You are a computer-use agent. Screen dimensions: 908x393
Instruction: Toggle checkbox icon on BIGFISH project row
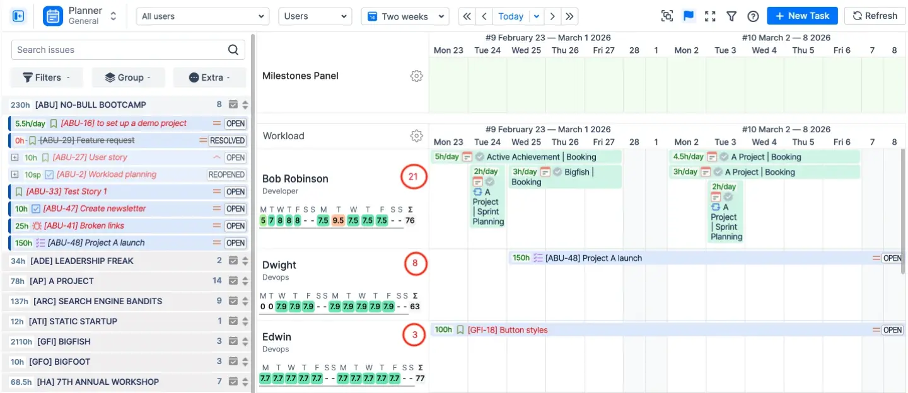pos(233,341)
